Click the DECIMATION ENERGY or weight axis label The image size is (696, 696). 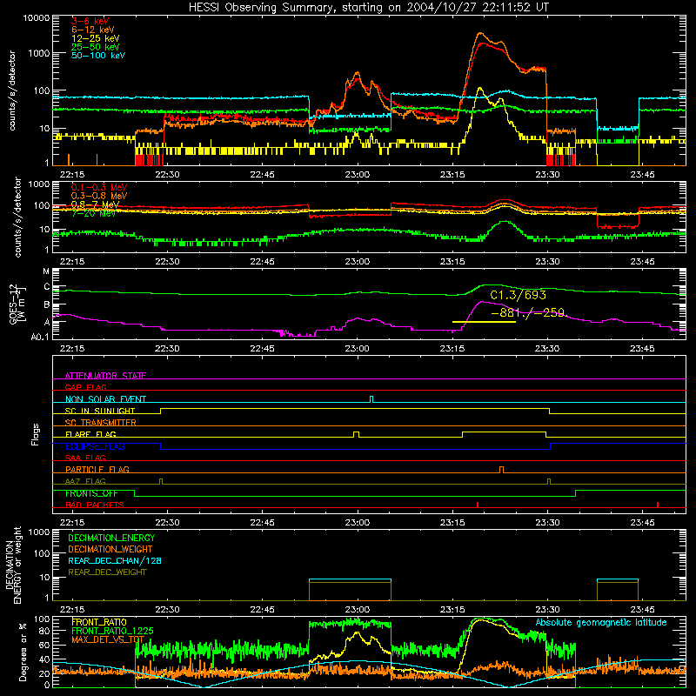pyautogui.click(x=13, y=565)
